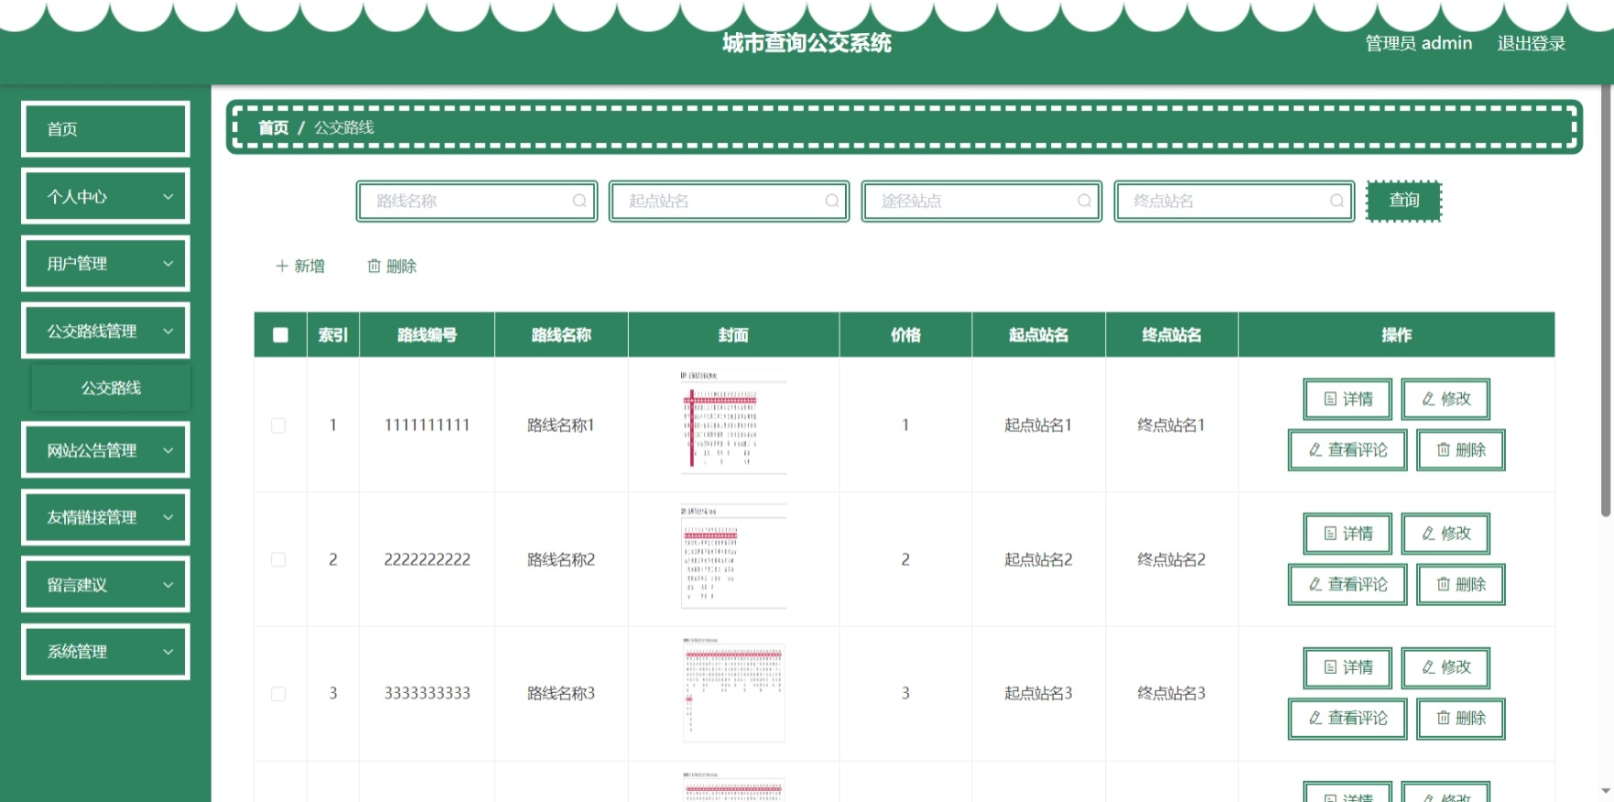Click the 城市查询公交系统 title
The image size is (1614, 802).
pos(807,43)
